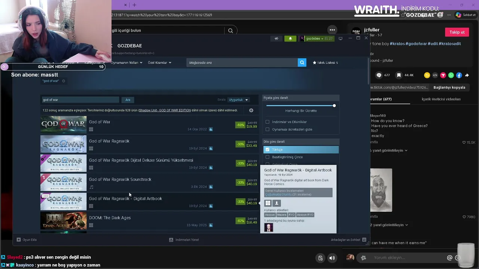Open the God of War game thumbnail
Image resolution: width=479 pixels, height=269 pixels.
tap(63, 125)
